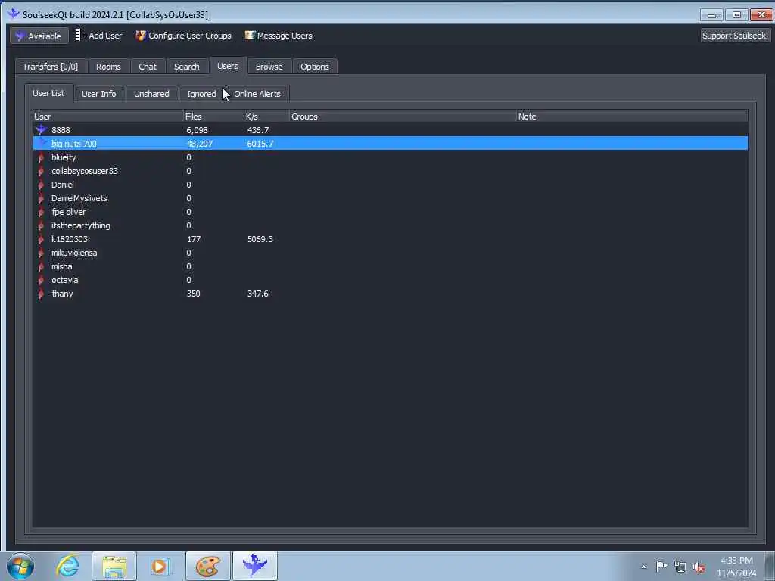Image resolution: width=775 pixels, height=581 pixels.
Task: Open File Explorer from the taskbar
Action: click(114, 566)
